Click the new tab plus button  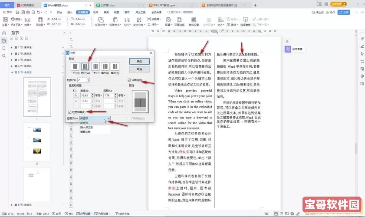(x=255, y=5)
